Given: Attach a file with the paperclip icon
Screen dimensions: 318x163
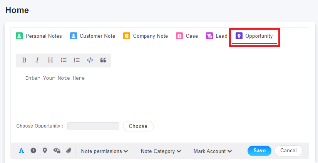Looking at the screenshot, I should pyautogui.click(x=69, y=151).
